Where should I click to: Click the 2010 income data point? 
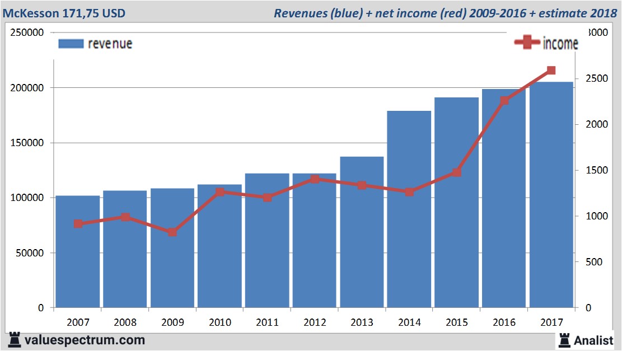tap(220, 192)
